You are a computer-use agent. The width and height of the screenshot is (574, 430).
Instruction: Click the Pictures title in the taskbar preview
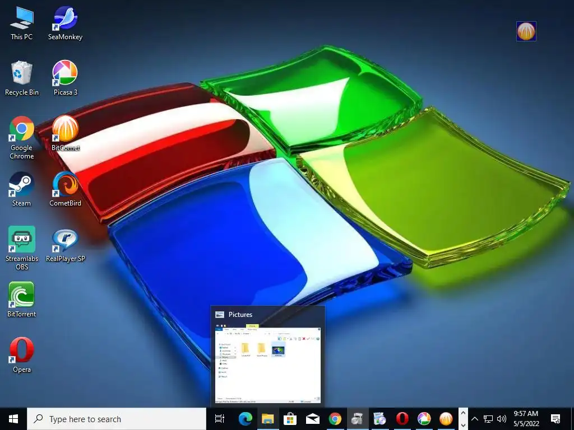pyautogui.click(x=240, y=315)
